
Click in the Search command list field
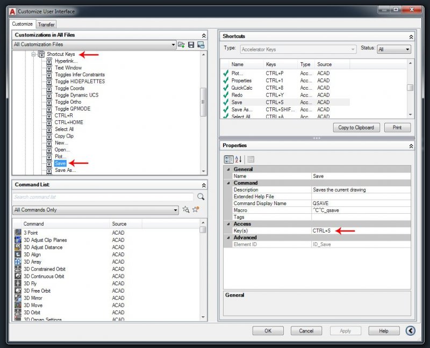coord(102,197)
